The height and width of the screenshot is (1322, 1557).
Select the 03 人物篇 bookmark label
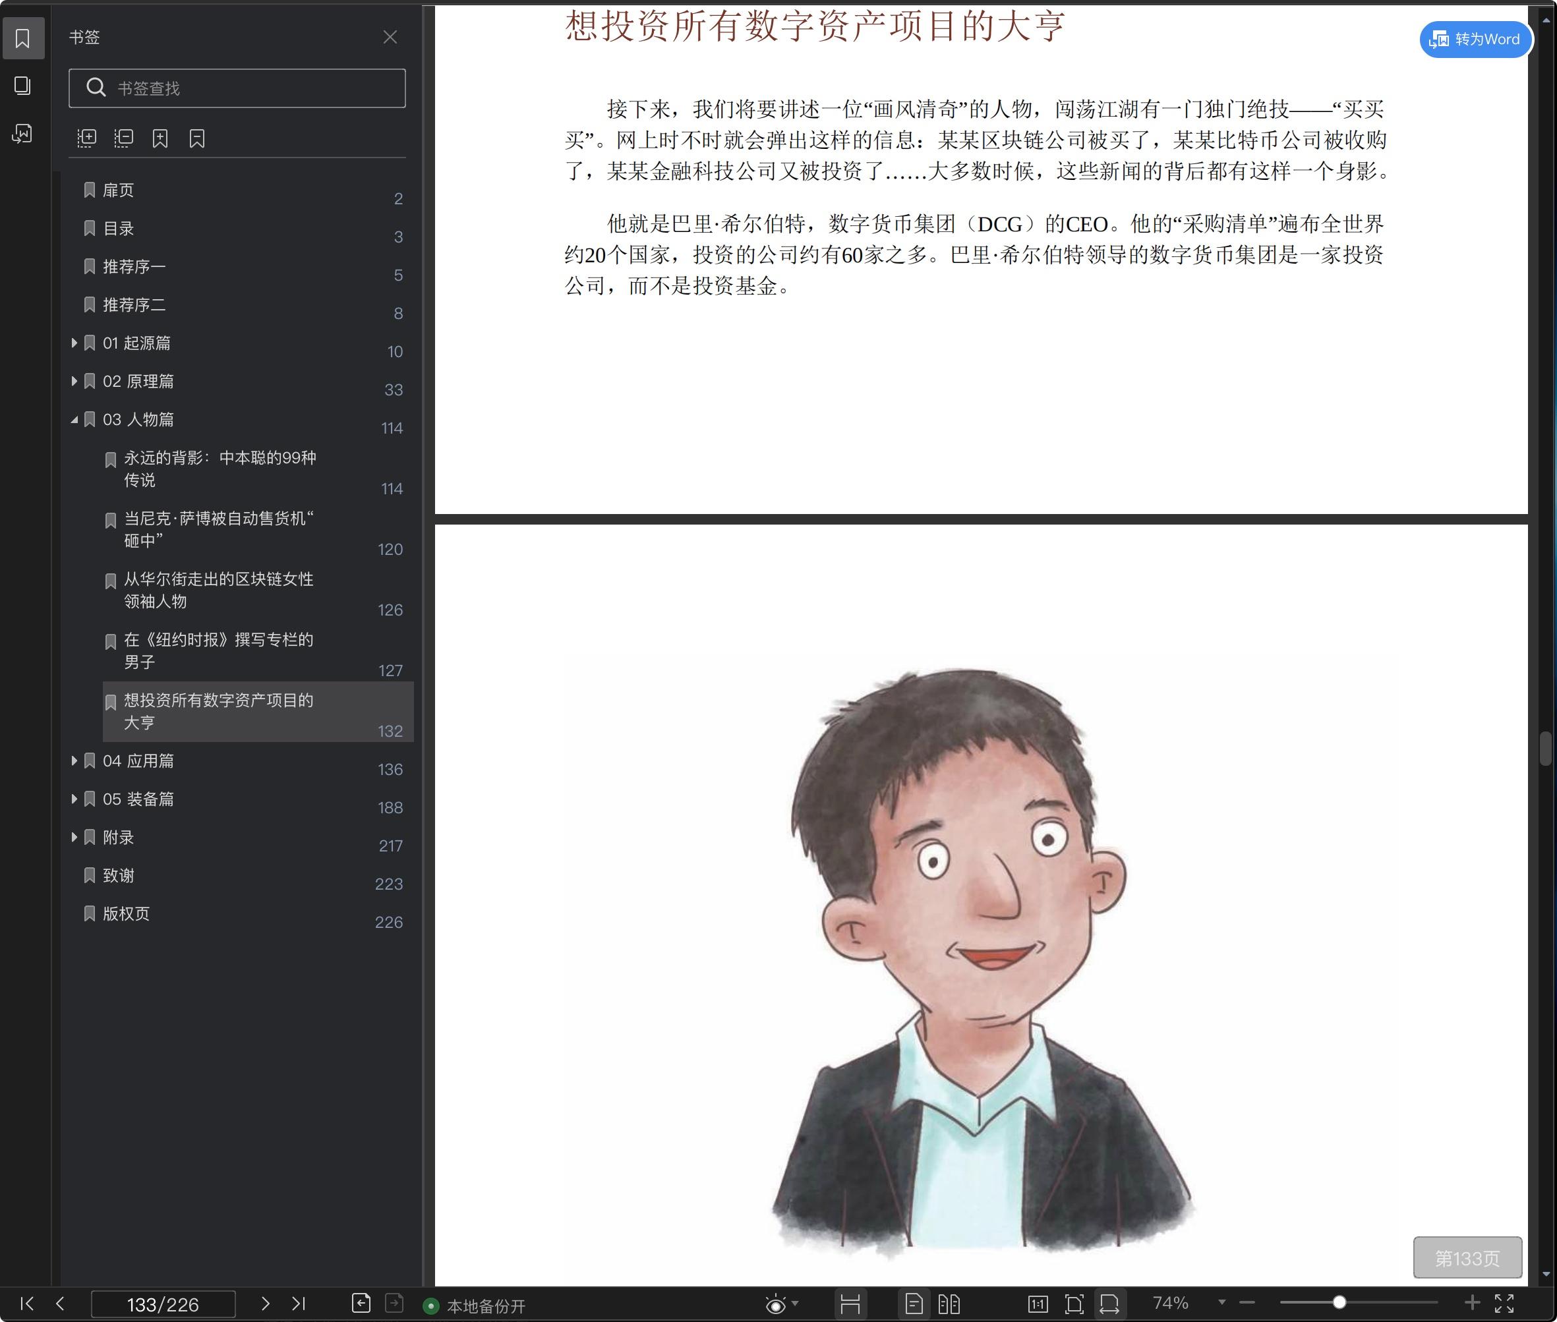tap(138, 420)
